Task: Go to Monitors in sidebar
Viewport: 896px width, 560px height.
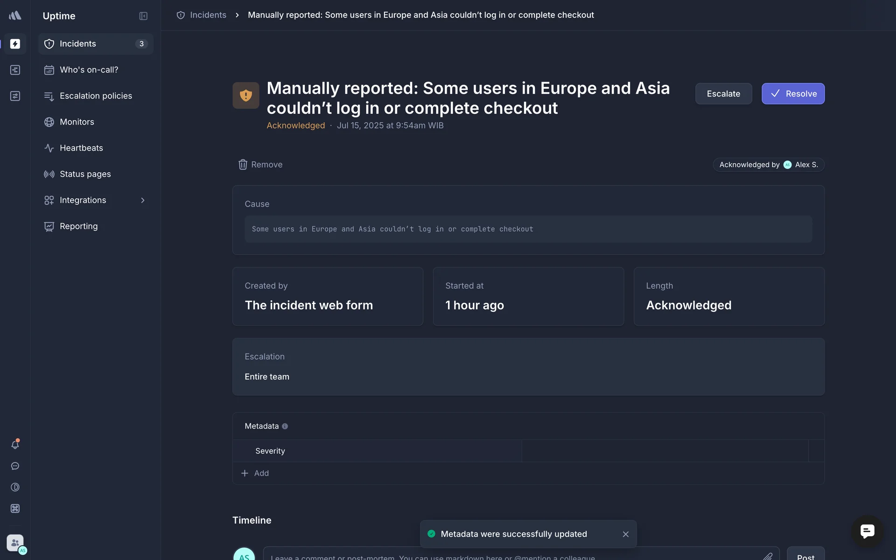Action: (77, 122)
